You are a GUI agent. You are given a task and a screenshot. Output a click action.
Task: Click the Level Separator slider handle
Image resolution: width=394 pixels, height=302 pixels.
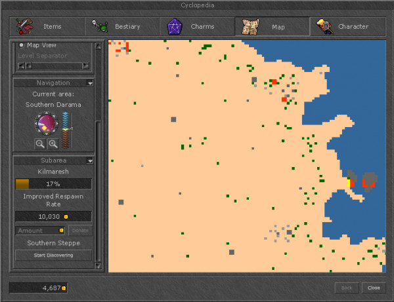coord(29,66)
